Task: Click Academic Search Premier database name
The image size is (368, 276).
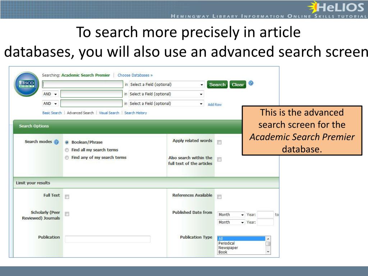Action: 86,75
